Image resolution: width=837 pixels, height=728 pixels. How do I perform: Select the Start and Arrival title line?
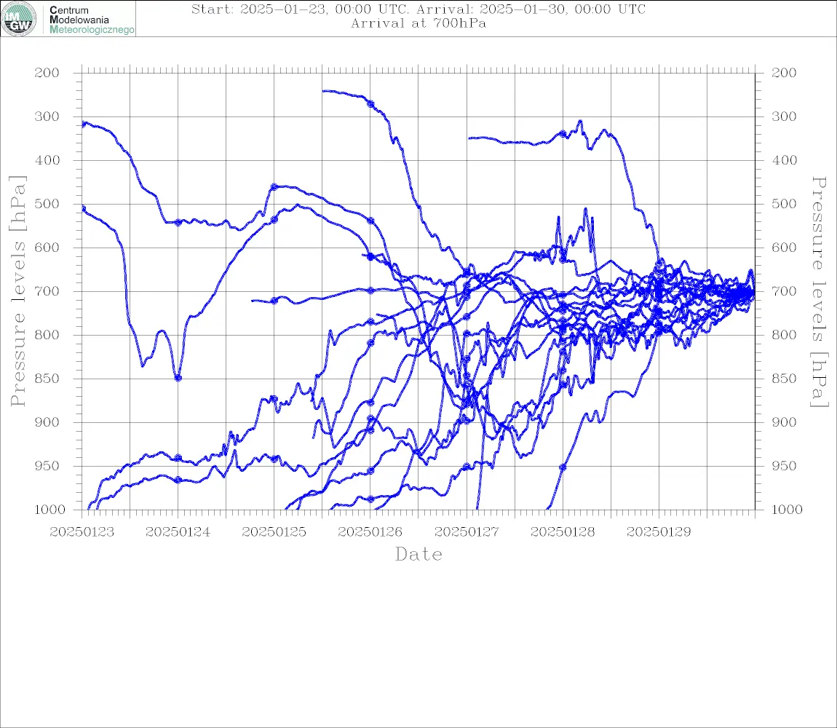click(418, 9)
